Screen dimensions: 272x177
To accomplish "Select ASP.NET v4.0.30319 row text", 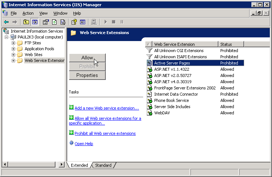I will point(173,82).
